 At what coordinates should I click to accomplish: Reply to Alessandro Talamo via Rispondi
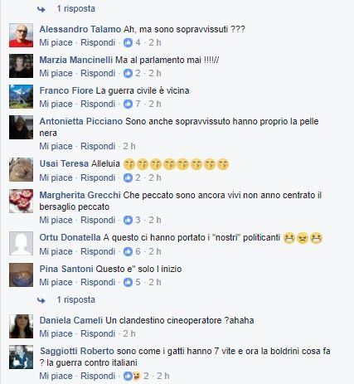pos(98,42)
